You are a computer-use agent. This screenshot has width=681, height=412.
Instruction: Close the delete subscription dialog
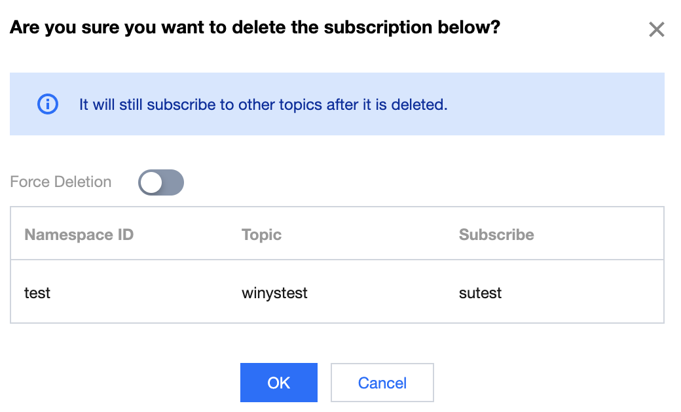coord(656,29)
